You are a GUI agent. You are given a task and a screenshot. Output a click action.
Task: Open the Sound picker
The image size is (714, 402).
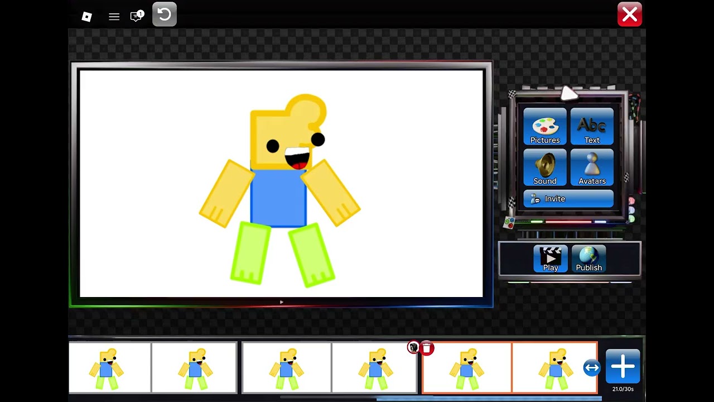point(545,167)
